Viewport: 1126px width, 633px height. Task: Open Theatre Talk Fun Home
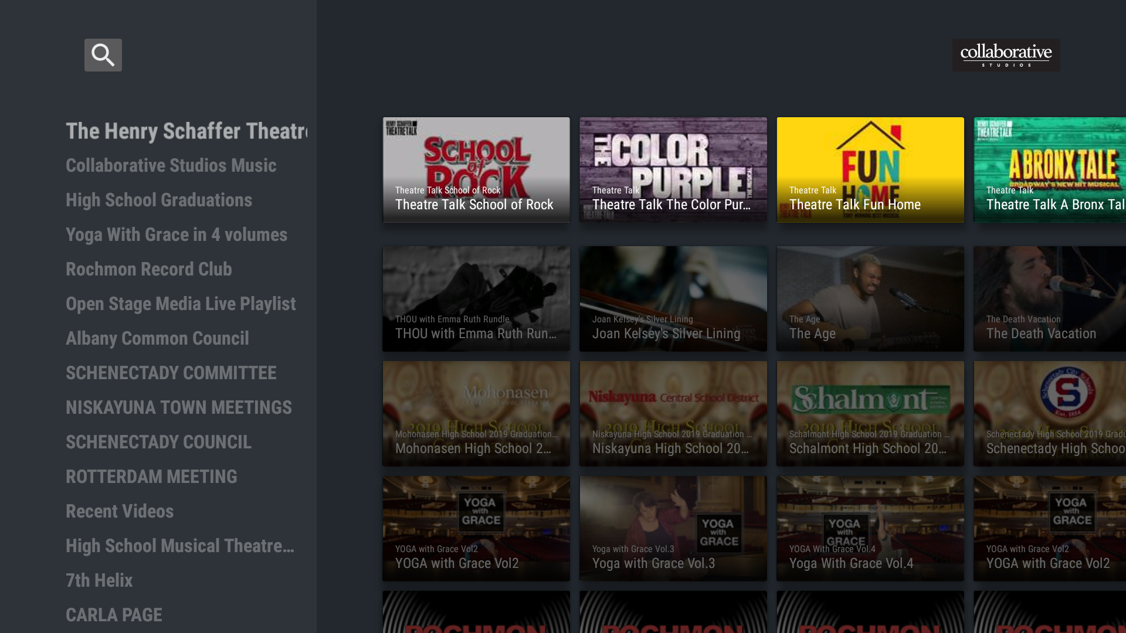[x=870, y=169]
